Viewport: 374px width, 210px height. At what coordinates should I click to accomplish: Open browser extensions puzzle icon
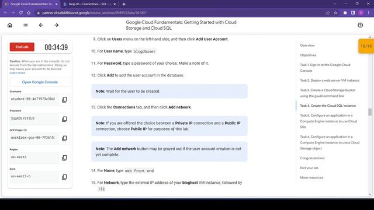(345, 13)
